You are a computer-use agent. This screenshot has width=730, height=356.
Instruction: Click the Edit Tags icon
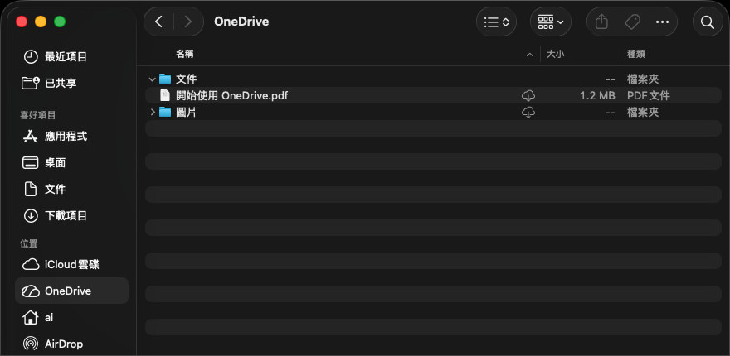click(x=631, y=22)
